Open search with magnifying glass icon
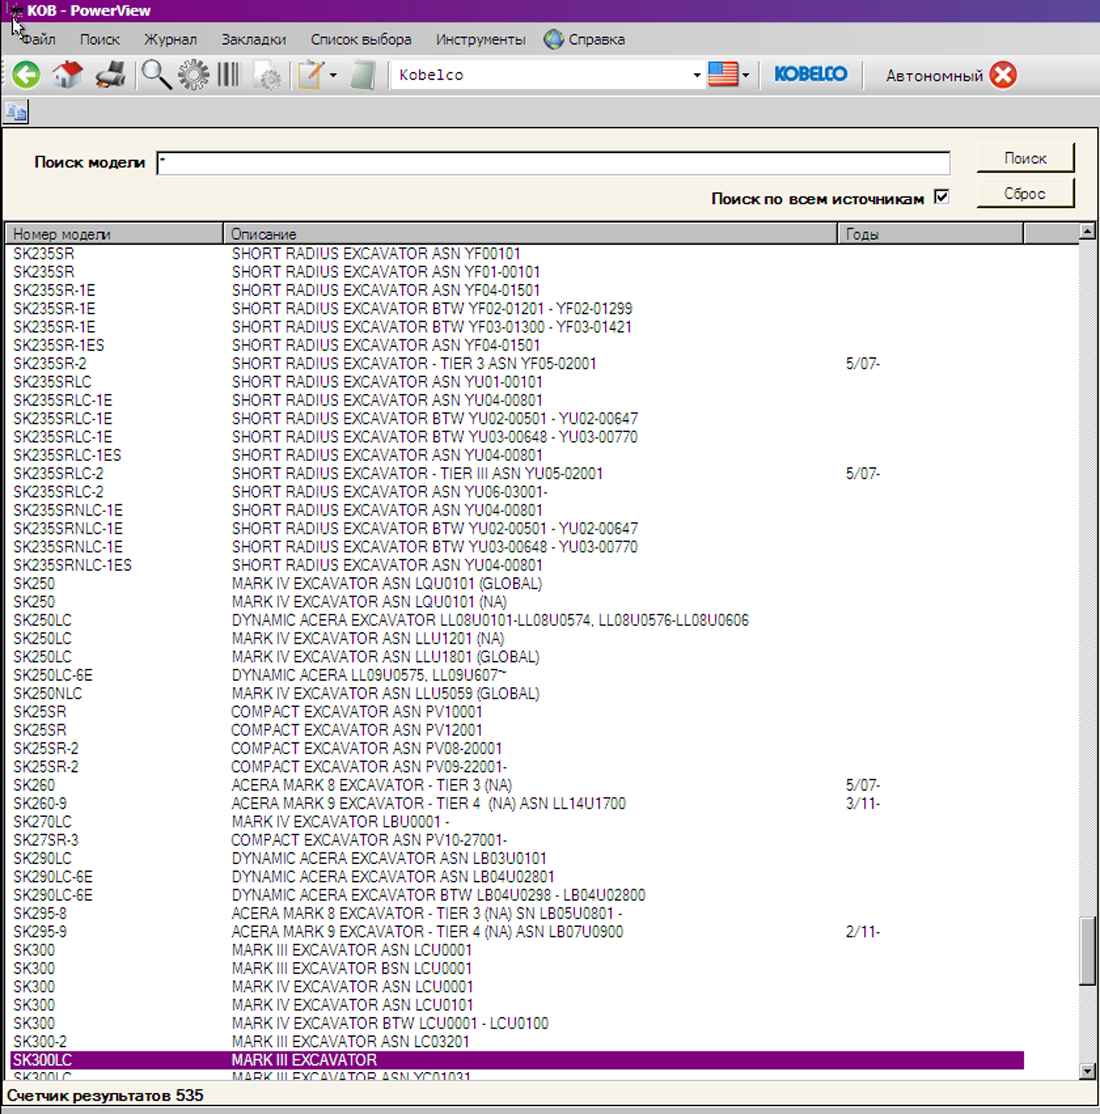The height and width of the screenshot is (1114, 1100). [x=155, y=75]
